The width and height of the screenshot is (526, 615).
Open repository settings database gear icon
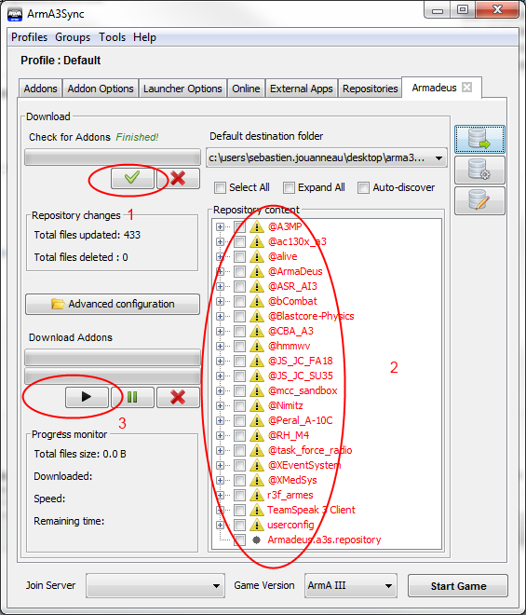(x=479, y=170)
